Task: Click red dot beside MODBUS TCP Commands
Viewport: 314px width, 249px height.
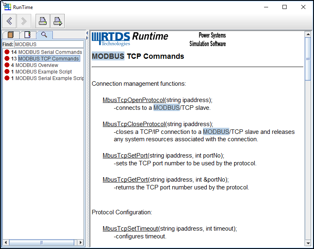Action: [7, 58]
